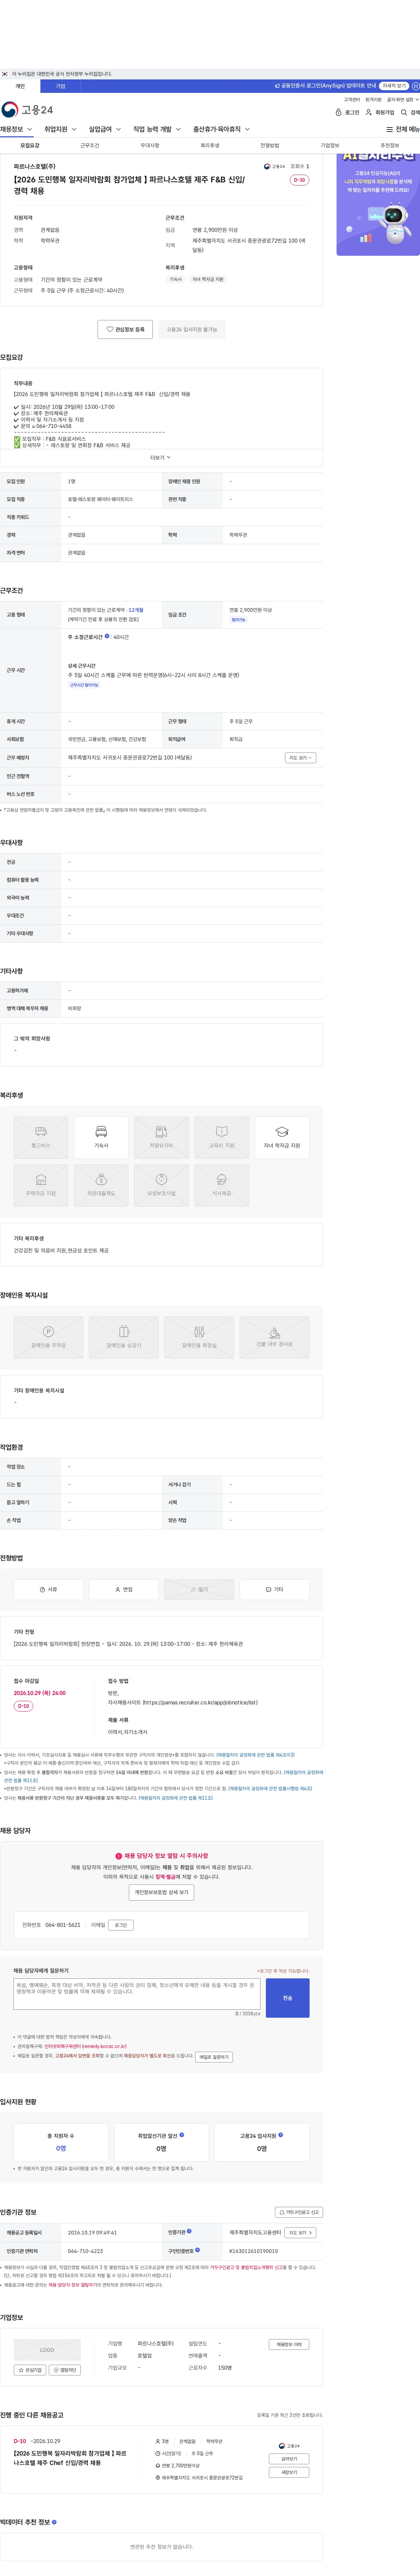Screen dimensions: 420x2576
Task: Click the 채용정보 더보기 button in company info
Action: (289, 2344)
